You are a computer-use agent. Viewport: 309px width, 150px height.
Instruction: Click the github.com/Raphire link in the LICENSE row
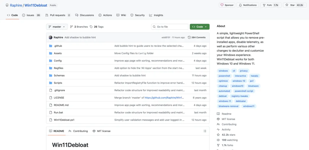point(164,98)
